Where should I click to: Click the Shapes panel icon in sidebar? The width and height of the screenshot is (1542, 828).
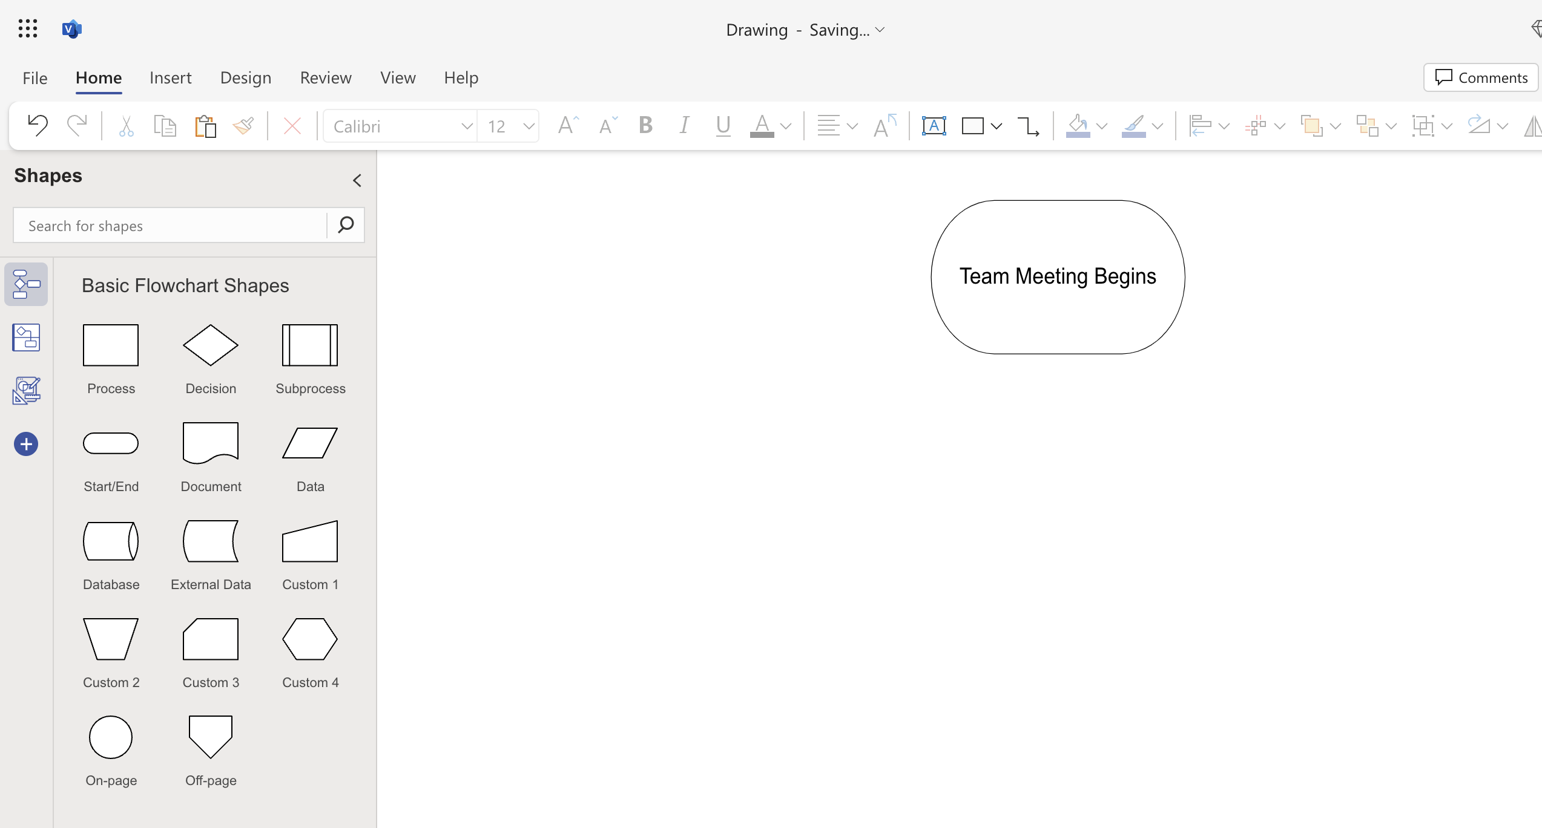tap(27, 284)
